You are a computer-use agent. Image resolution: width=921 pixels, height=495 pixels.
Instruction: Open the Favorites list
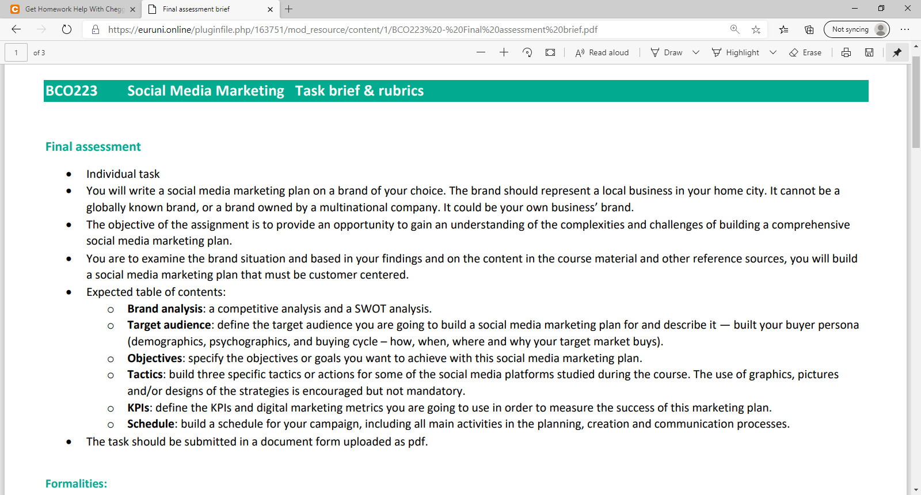(x=783, y=29)
